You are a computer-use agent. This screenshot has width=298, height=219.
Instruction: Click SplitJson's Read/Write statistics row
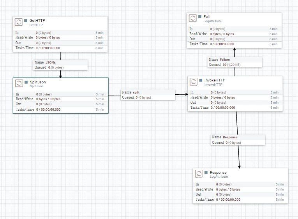click(61, 99)
